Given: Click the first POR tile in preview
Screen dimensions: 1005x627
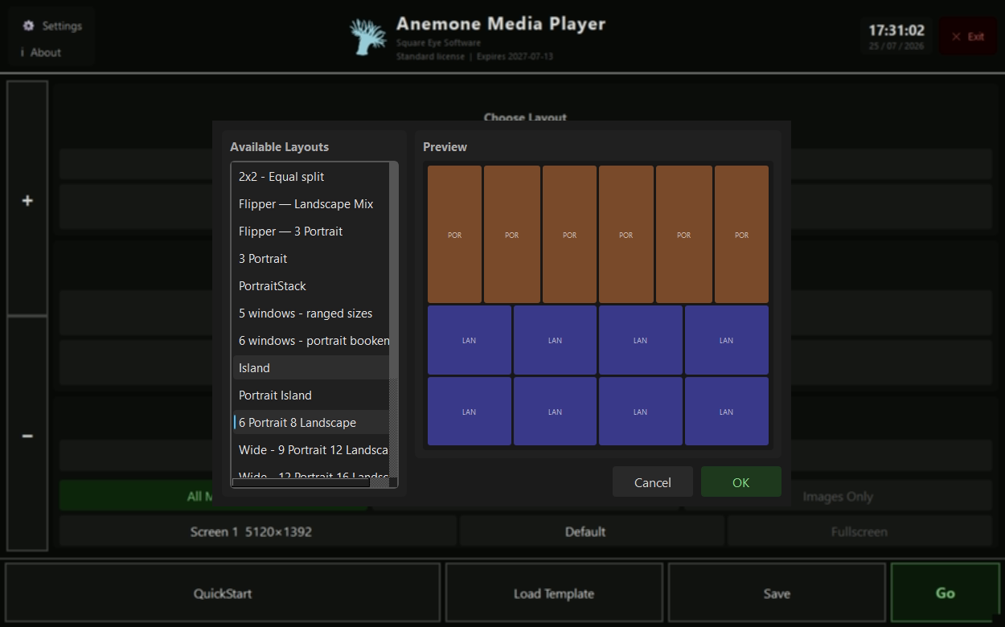Looking at the screenshot, I should 454,235.
